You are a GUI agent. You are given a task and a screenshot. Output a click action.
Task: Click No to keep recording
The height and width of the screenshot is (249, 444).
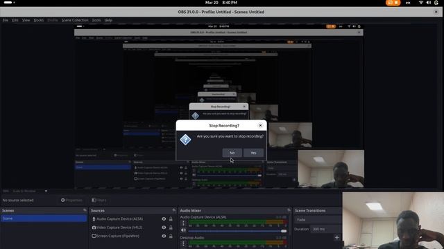(232, 153)
